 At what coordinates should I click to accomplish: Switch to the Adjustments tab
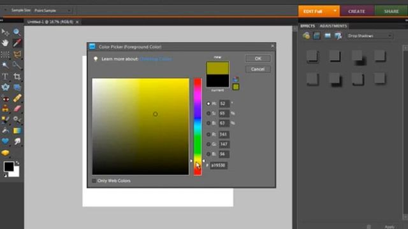point(333,26)
